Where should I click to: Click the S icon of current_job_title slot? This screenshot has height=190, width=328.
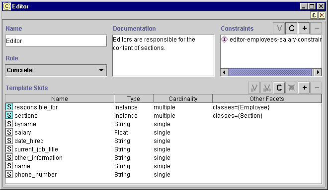[9, 149]
